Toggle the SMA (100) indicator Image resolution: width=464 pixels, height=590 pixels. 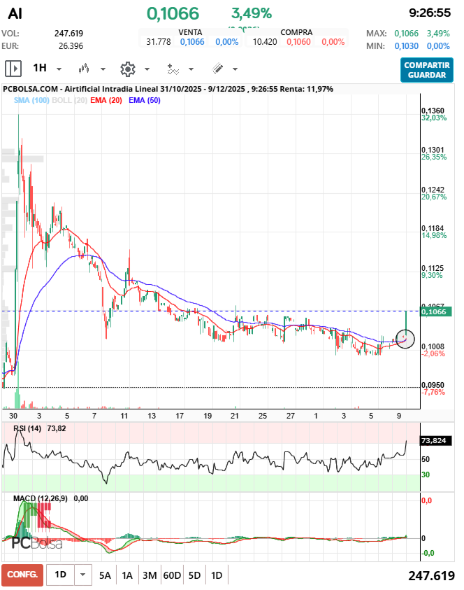pyautogui.click(x=31, y=101)
